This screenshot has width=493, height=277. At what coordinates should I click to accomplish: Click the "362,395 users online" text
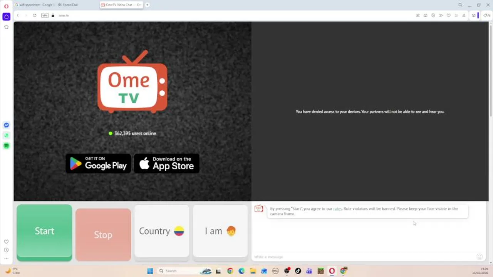[135, 133]
